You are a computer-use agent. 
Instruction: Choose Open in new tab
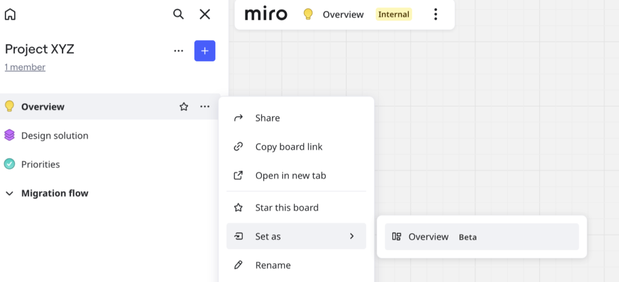(x=291, y=175)
